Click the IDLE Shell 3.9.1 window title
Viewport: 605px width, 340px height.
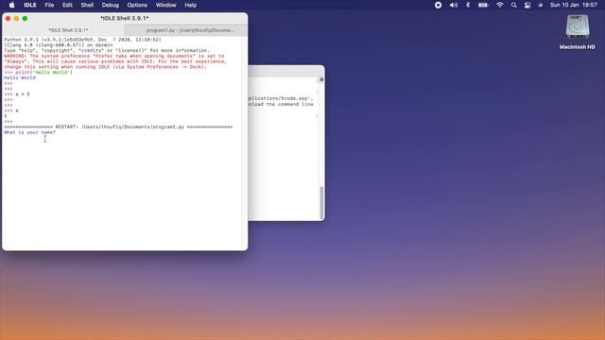[x=124, y=18]
